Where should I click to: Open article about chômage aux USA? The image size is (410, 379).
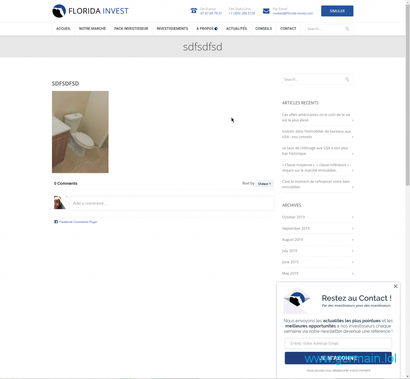coord(315,150)
